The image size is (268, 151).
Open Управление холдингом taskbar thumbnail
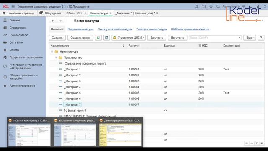(x=75, y=132)
